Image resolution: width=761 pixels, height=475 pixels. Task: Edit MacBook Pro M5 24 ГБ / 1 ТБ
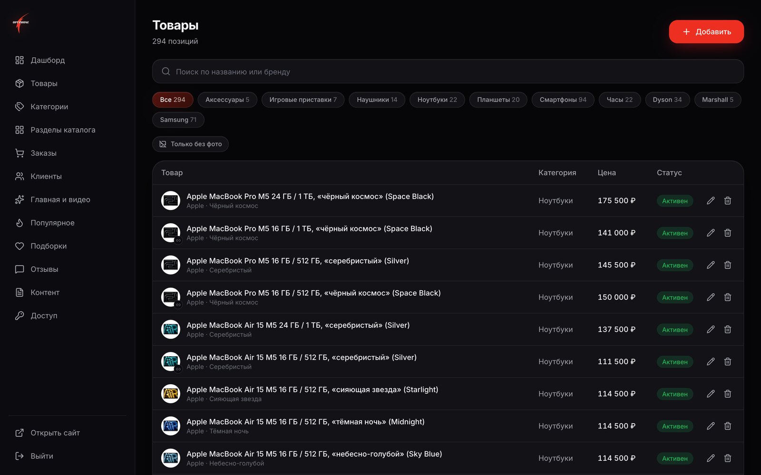pyautogui.click(x=711, y=201)
